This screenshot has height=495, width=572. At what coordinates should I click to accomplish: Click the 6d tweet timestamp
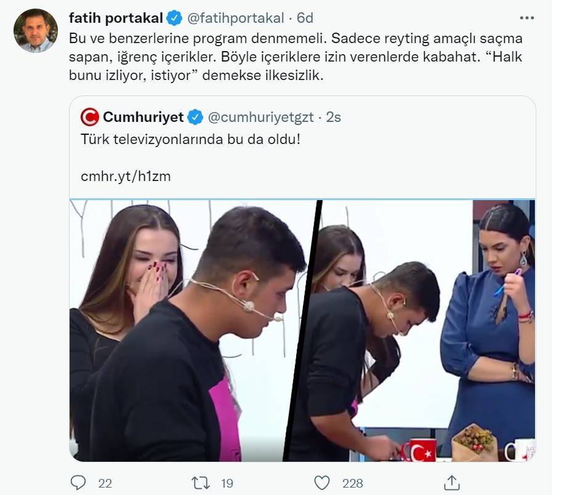(304, 18)
